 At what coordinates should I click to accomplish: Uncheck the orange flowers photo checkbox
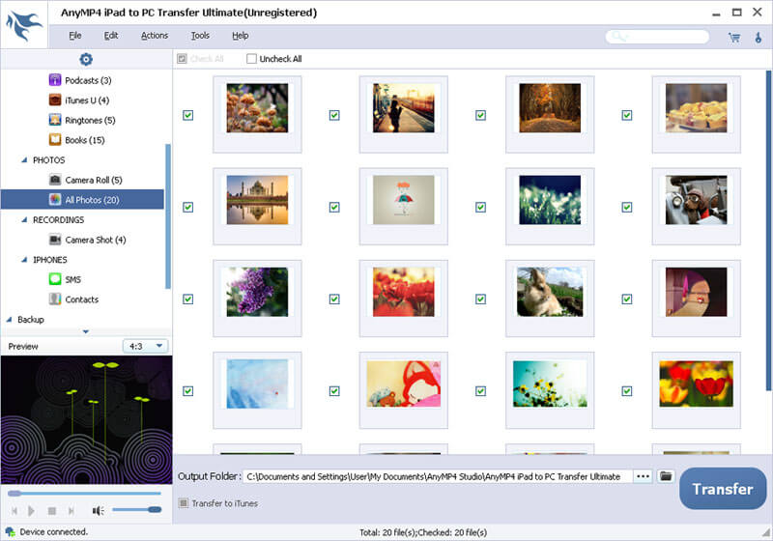tap(187, 115)
